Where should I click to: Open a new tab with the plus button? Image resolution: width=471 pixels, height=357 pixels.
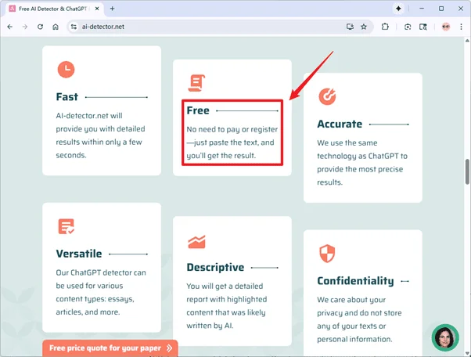[113, 9]
